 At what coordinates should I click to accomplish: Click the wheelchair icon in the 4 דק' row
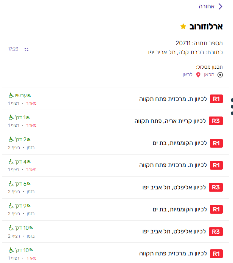point(11,162)
